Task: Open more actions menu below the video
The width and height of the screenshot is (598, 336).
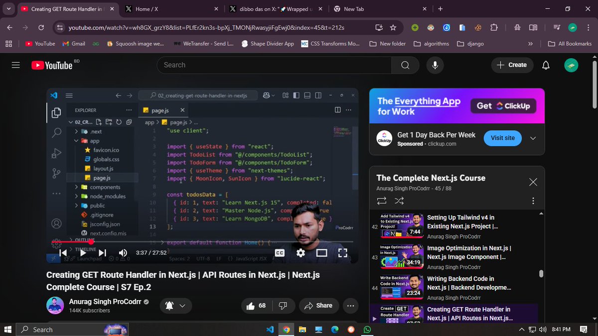Action: pyautogui.click(x=350, y=306)
